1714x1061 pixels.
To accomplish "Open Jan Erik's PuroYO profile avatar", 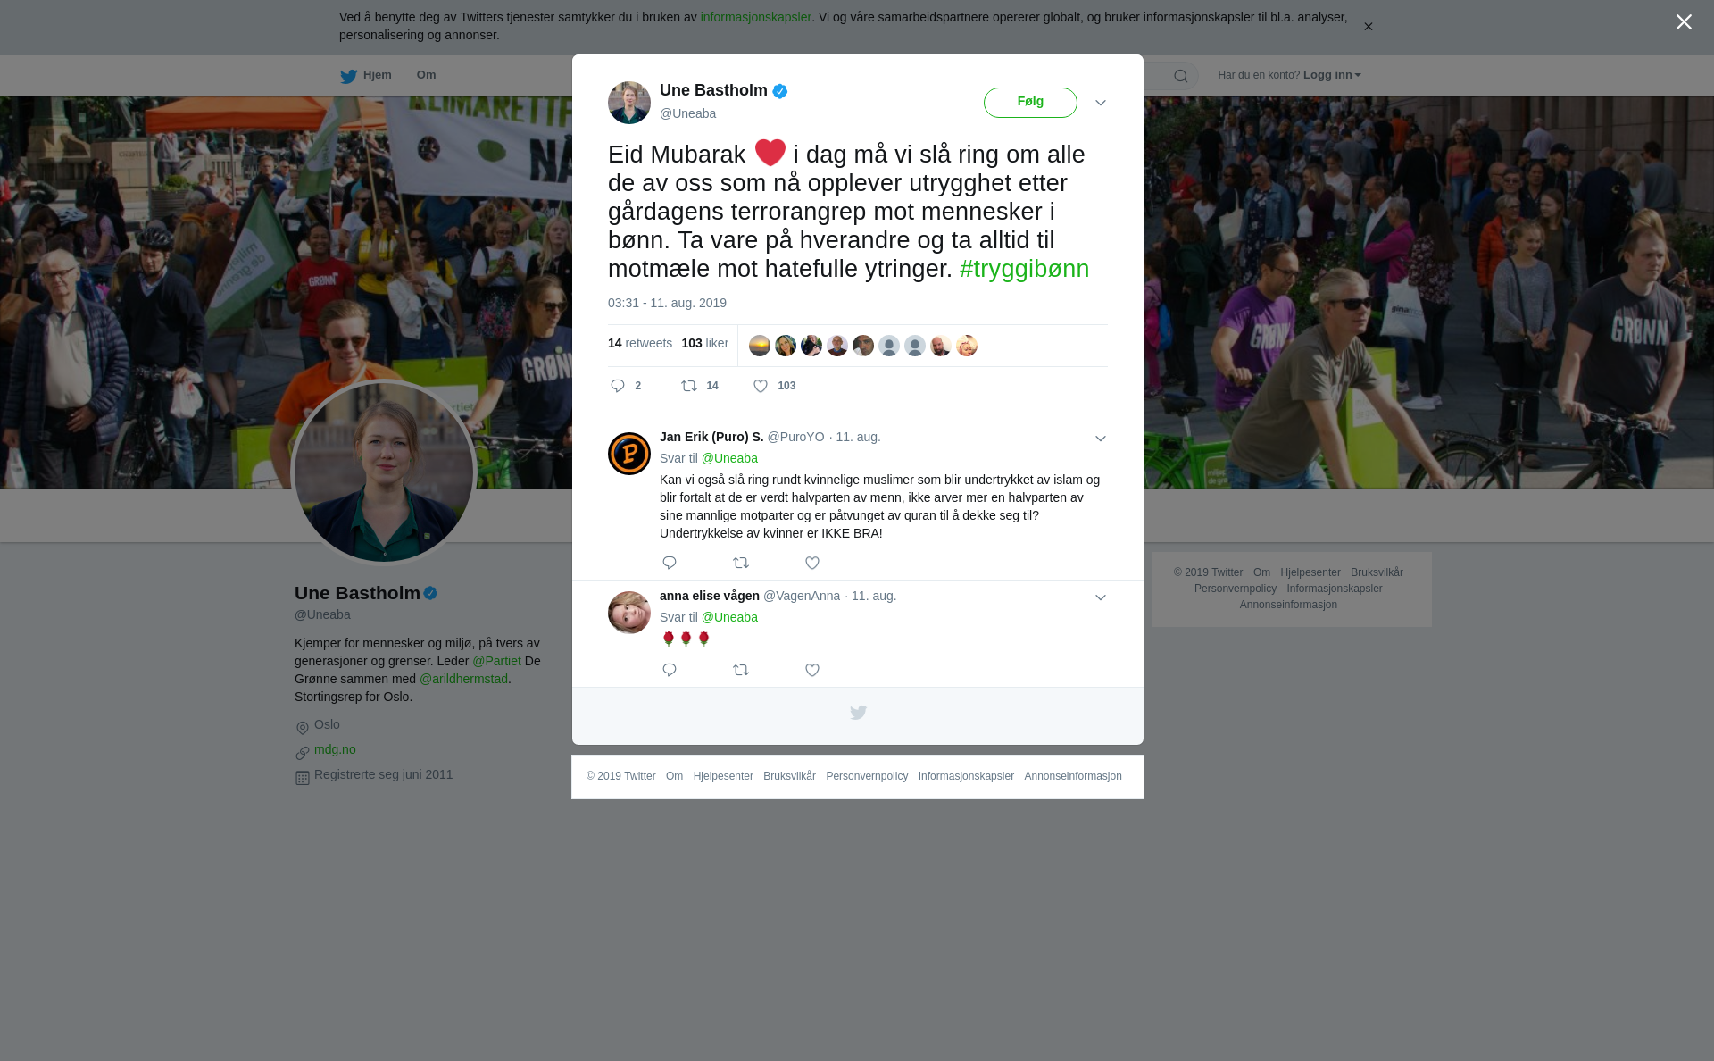I will (x=629, y=454).
